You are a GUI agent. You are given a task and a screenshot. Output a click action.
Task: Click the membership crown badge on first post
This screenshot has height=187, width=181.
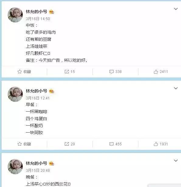coord(51,12)
